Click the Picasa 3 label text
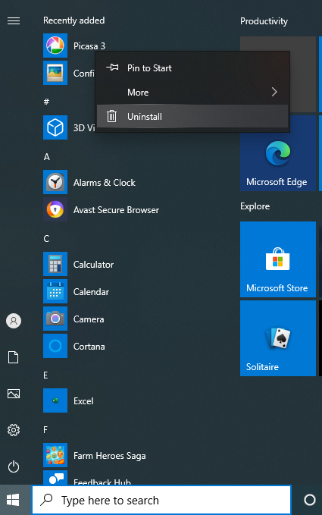This screenshot has height=515, width=322. click(x=89, y=46)
